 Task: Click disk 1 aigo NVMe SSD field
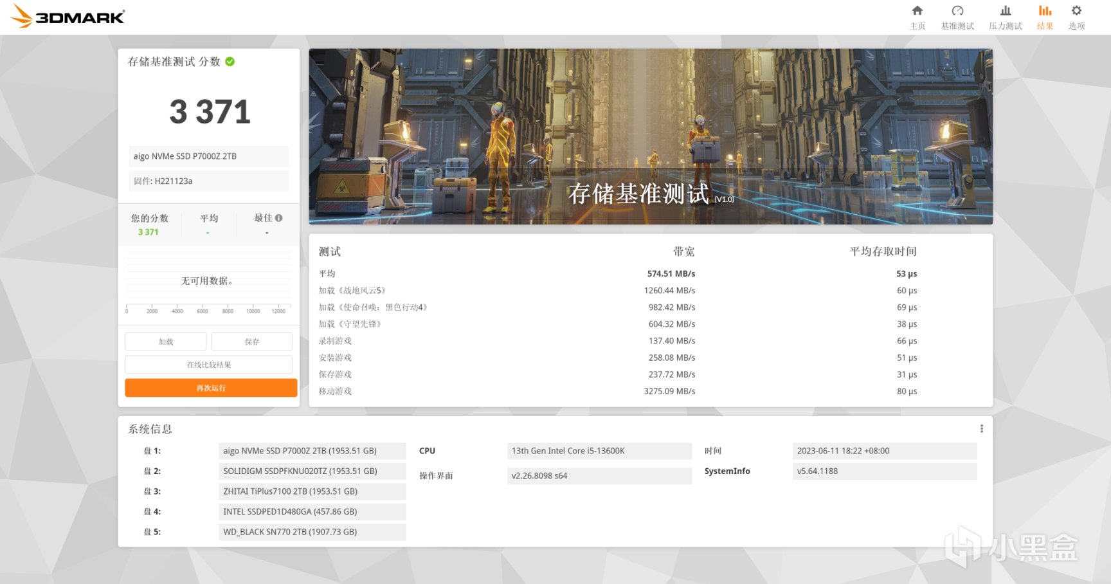click(x=312, y=451)
